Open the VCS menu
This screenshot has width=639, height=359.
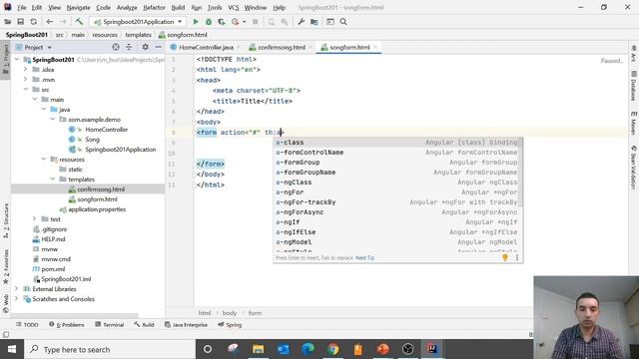pyautogui.click(x=234, y=7)
